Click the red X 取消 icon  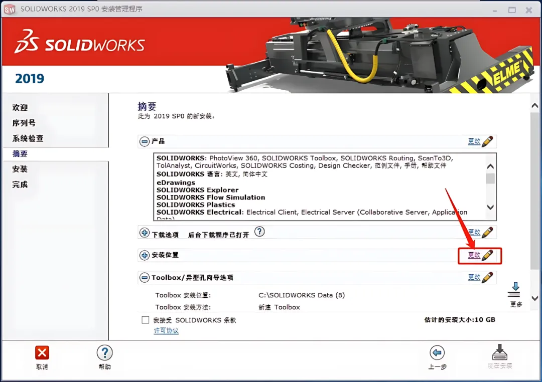[42, 352]
